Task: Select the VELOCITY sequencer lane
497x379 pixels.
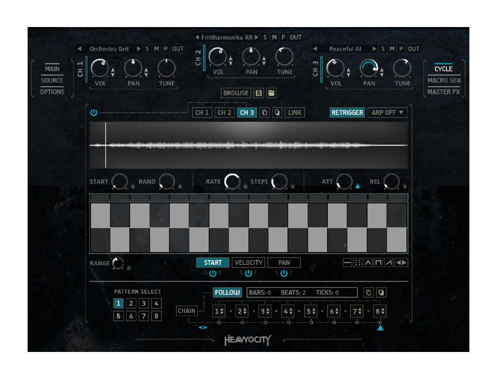Action: (x=248, y=263)
